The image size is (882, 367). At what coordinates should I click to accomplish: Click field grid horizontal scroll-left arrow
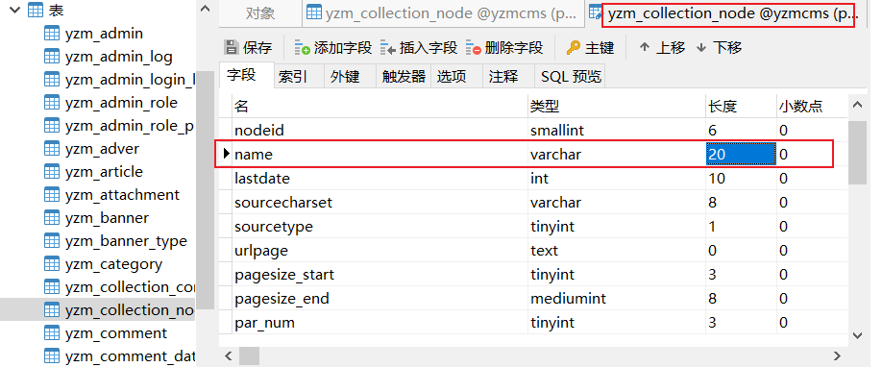[229, 356]
